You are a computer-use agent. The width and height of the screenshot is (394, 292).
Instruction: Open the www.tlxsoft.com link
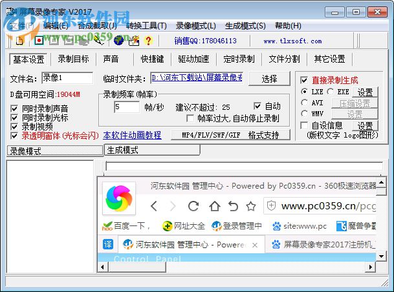tap(292, 41)
